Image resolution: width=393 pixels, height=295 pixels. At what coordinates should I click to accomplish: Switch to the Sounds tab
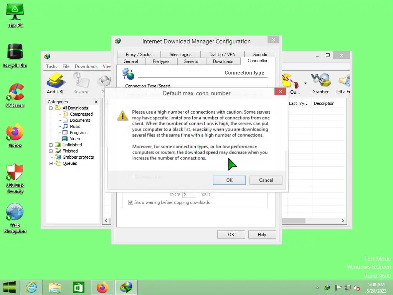(260, 55)
